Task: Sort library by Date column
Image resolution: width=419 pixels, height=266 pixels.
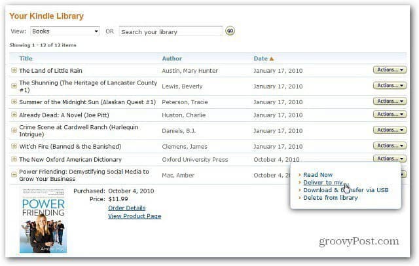Action: tap(263, 58)
